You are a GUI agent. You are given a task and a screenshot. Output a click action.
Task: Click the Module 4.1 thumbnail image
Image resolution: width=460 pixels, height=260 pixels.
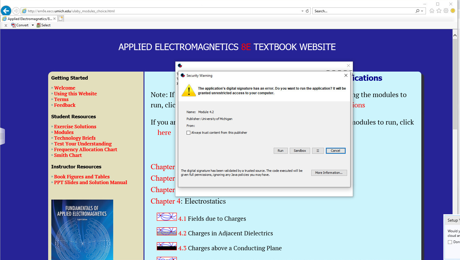pyautogui.click(x=167, y=217)
